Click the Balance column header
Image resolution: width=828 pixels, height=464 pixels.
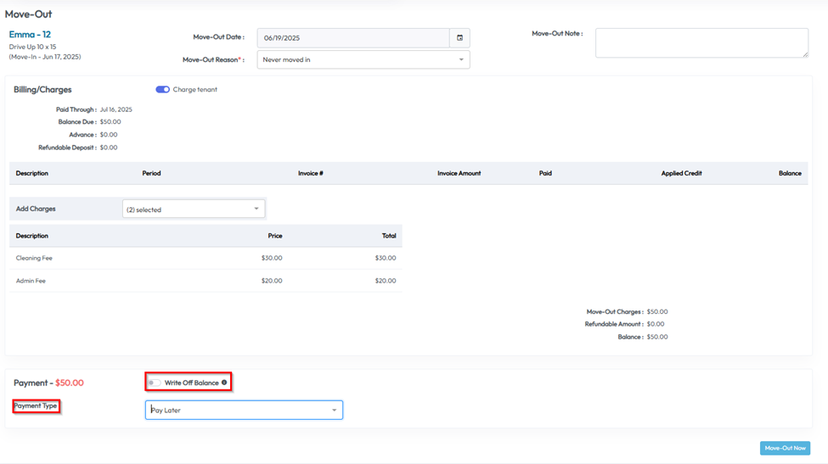[x=789, y=173]
